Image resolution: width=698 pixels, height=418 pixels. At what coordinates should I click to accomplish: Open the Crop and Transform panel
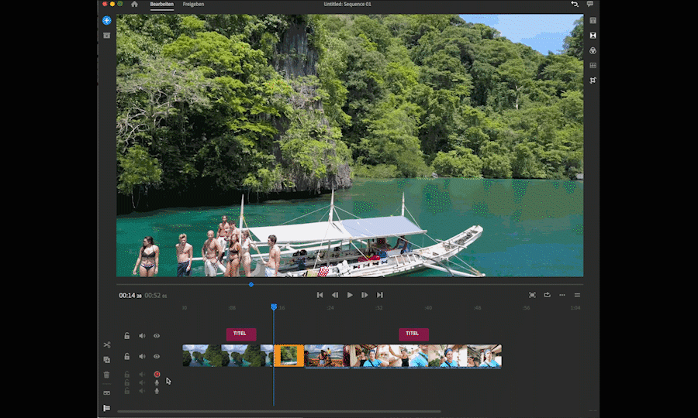[x=593, y=81]
